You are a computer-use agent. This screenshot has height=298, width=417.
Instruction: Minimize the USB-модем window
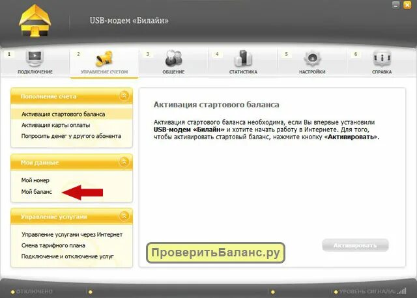pos(395,5)
